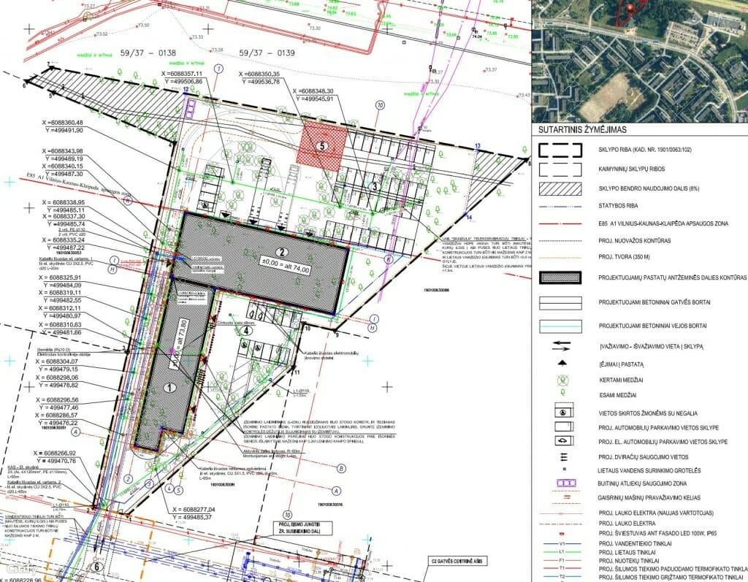Click the bicycle storage legend symbol
The height and width of the screenshot is (582, 748).
tap(564, 456)
